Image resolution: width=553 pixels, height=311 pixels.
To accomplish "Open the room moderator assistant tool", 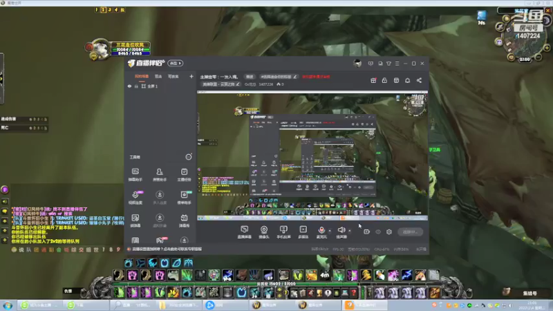I will 160,175.
